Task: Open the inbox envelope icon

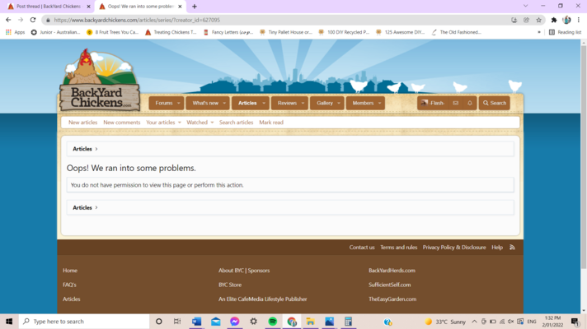Action: pos(455,103)
